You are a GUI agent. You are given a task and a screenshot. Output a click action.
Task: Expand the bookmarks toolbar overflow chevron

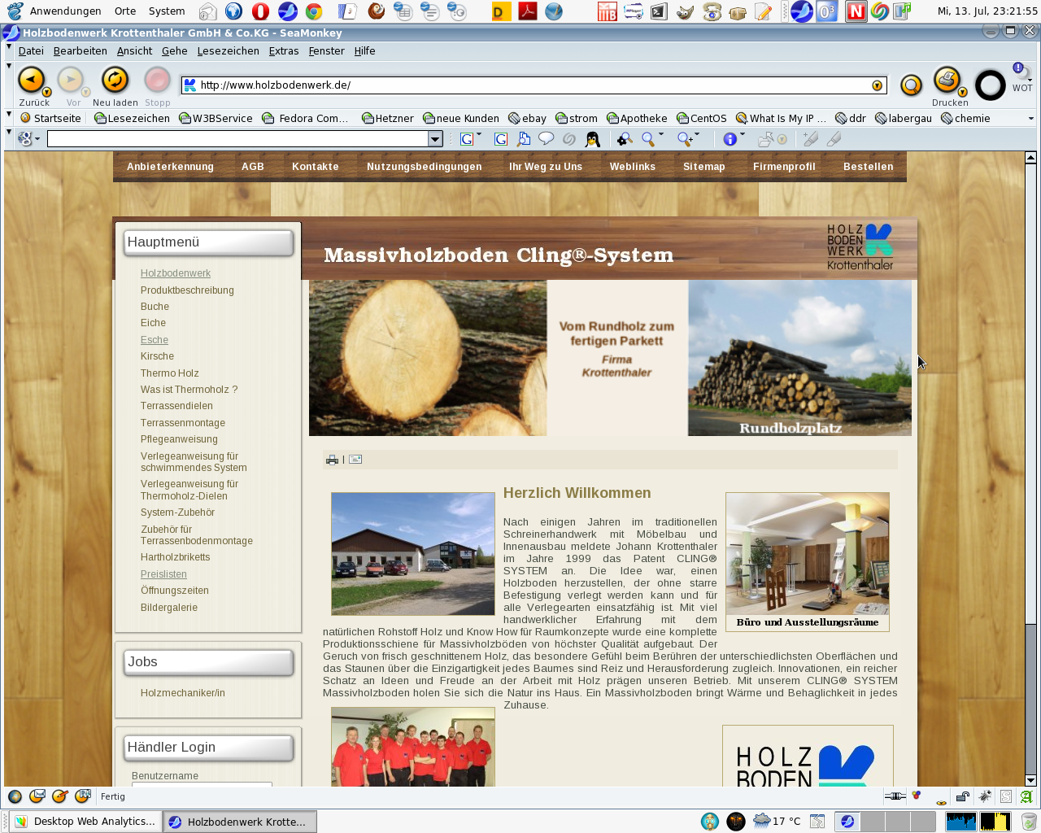click(1031, 119)
